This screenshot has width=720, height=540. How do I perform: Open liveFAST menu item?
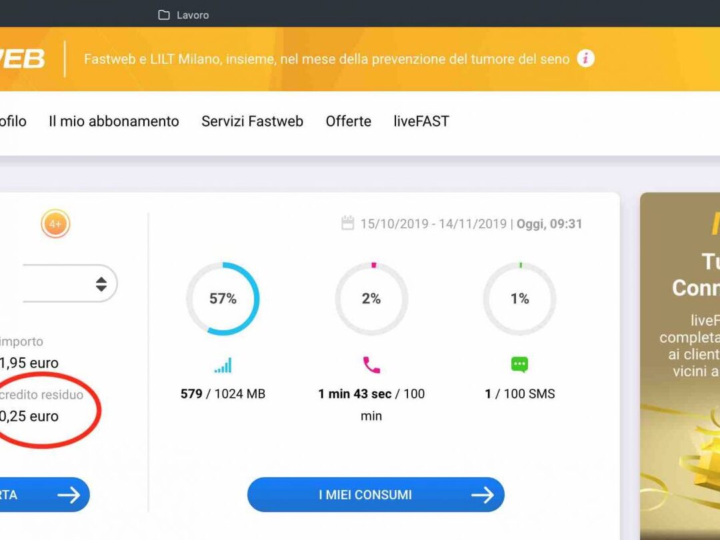point(421,121)
